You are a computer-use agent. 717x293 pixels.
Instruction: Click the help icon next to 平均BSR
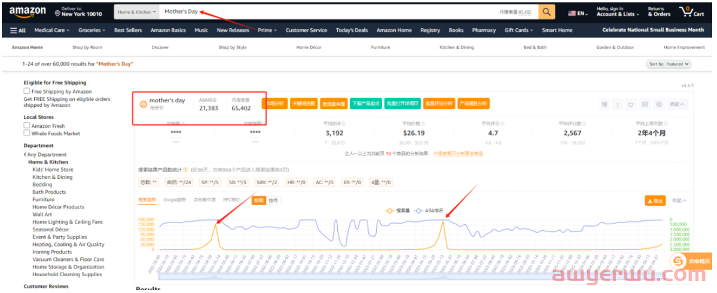point(344,123)
